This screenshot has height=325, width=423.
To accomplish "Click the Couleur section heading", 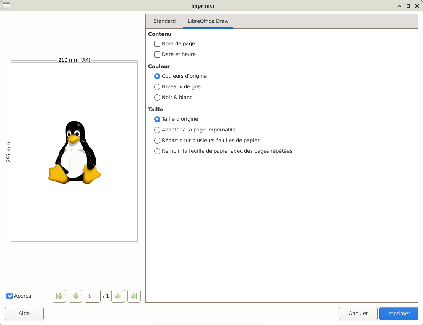I will 159,66.
